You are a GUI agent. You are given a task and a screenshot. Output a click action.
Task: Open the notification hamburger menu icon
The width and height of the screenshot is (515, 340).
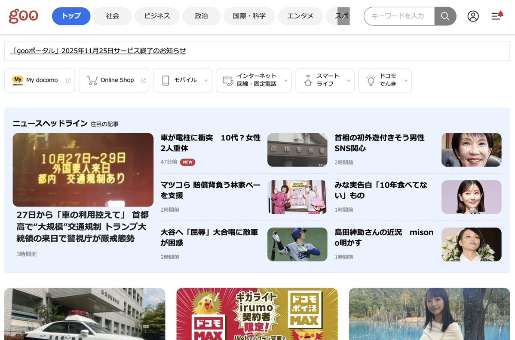point(497,16)
